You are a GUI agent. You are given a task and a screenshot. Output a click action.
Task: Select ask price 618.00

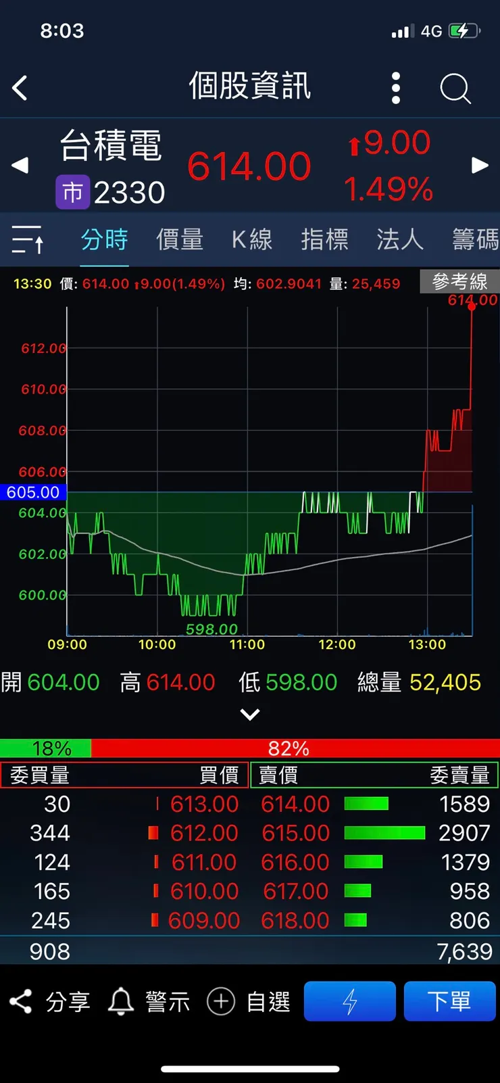pos(295,920)
